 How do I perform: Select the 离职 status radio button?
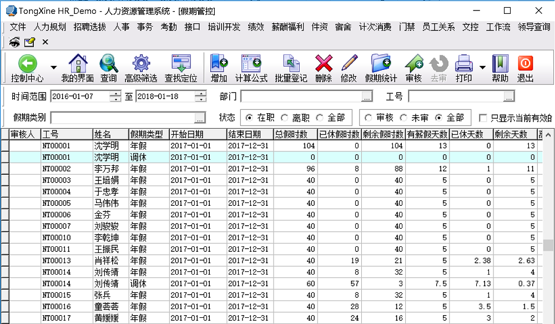[x=285, y=118]
